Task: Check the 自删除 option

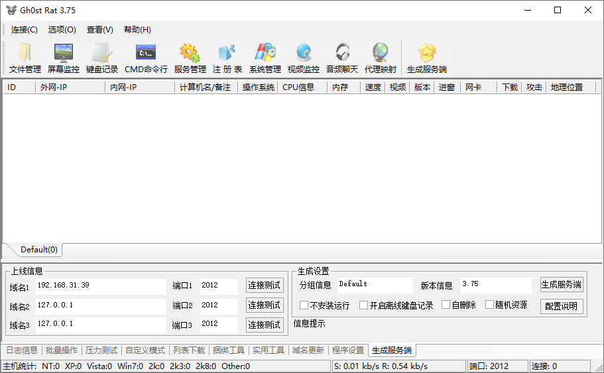Action: 446,305
